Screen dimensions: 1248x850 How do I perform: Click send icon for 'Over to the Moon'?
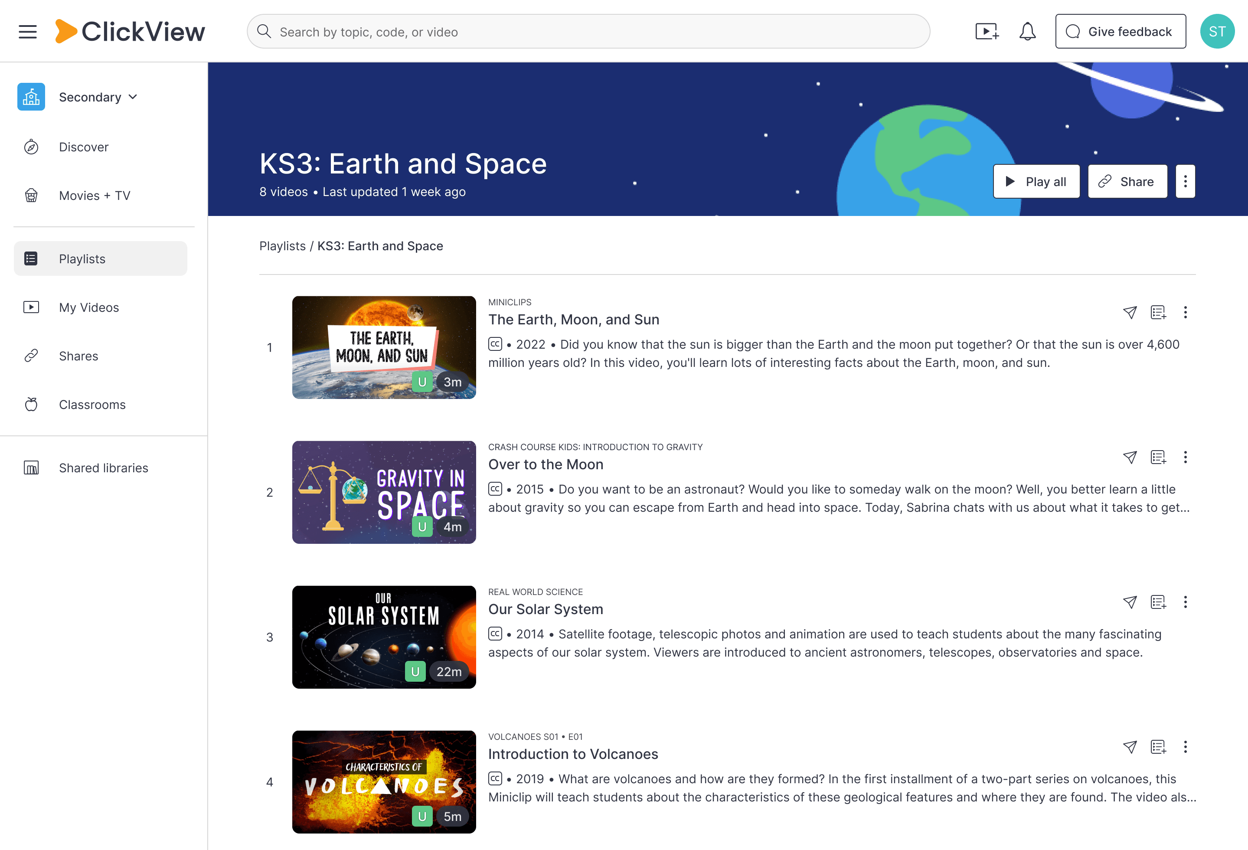[x=1130, y=458]
